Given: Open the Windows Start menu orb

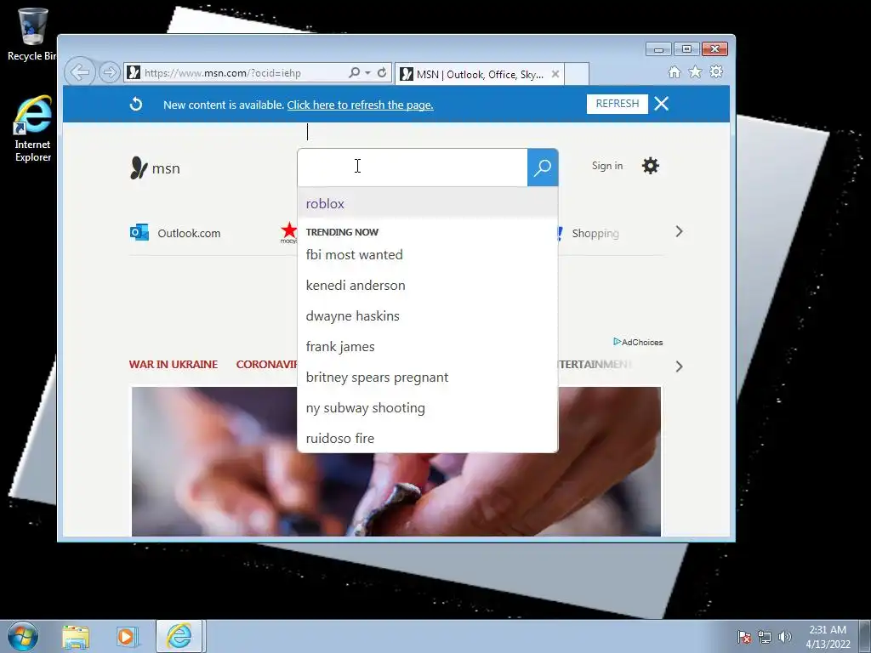Looking at the screenshot, I should 23,636.
